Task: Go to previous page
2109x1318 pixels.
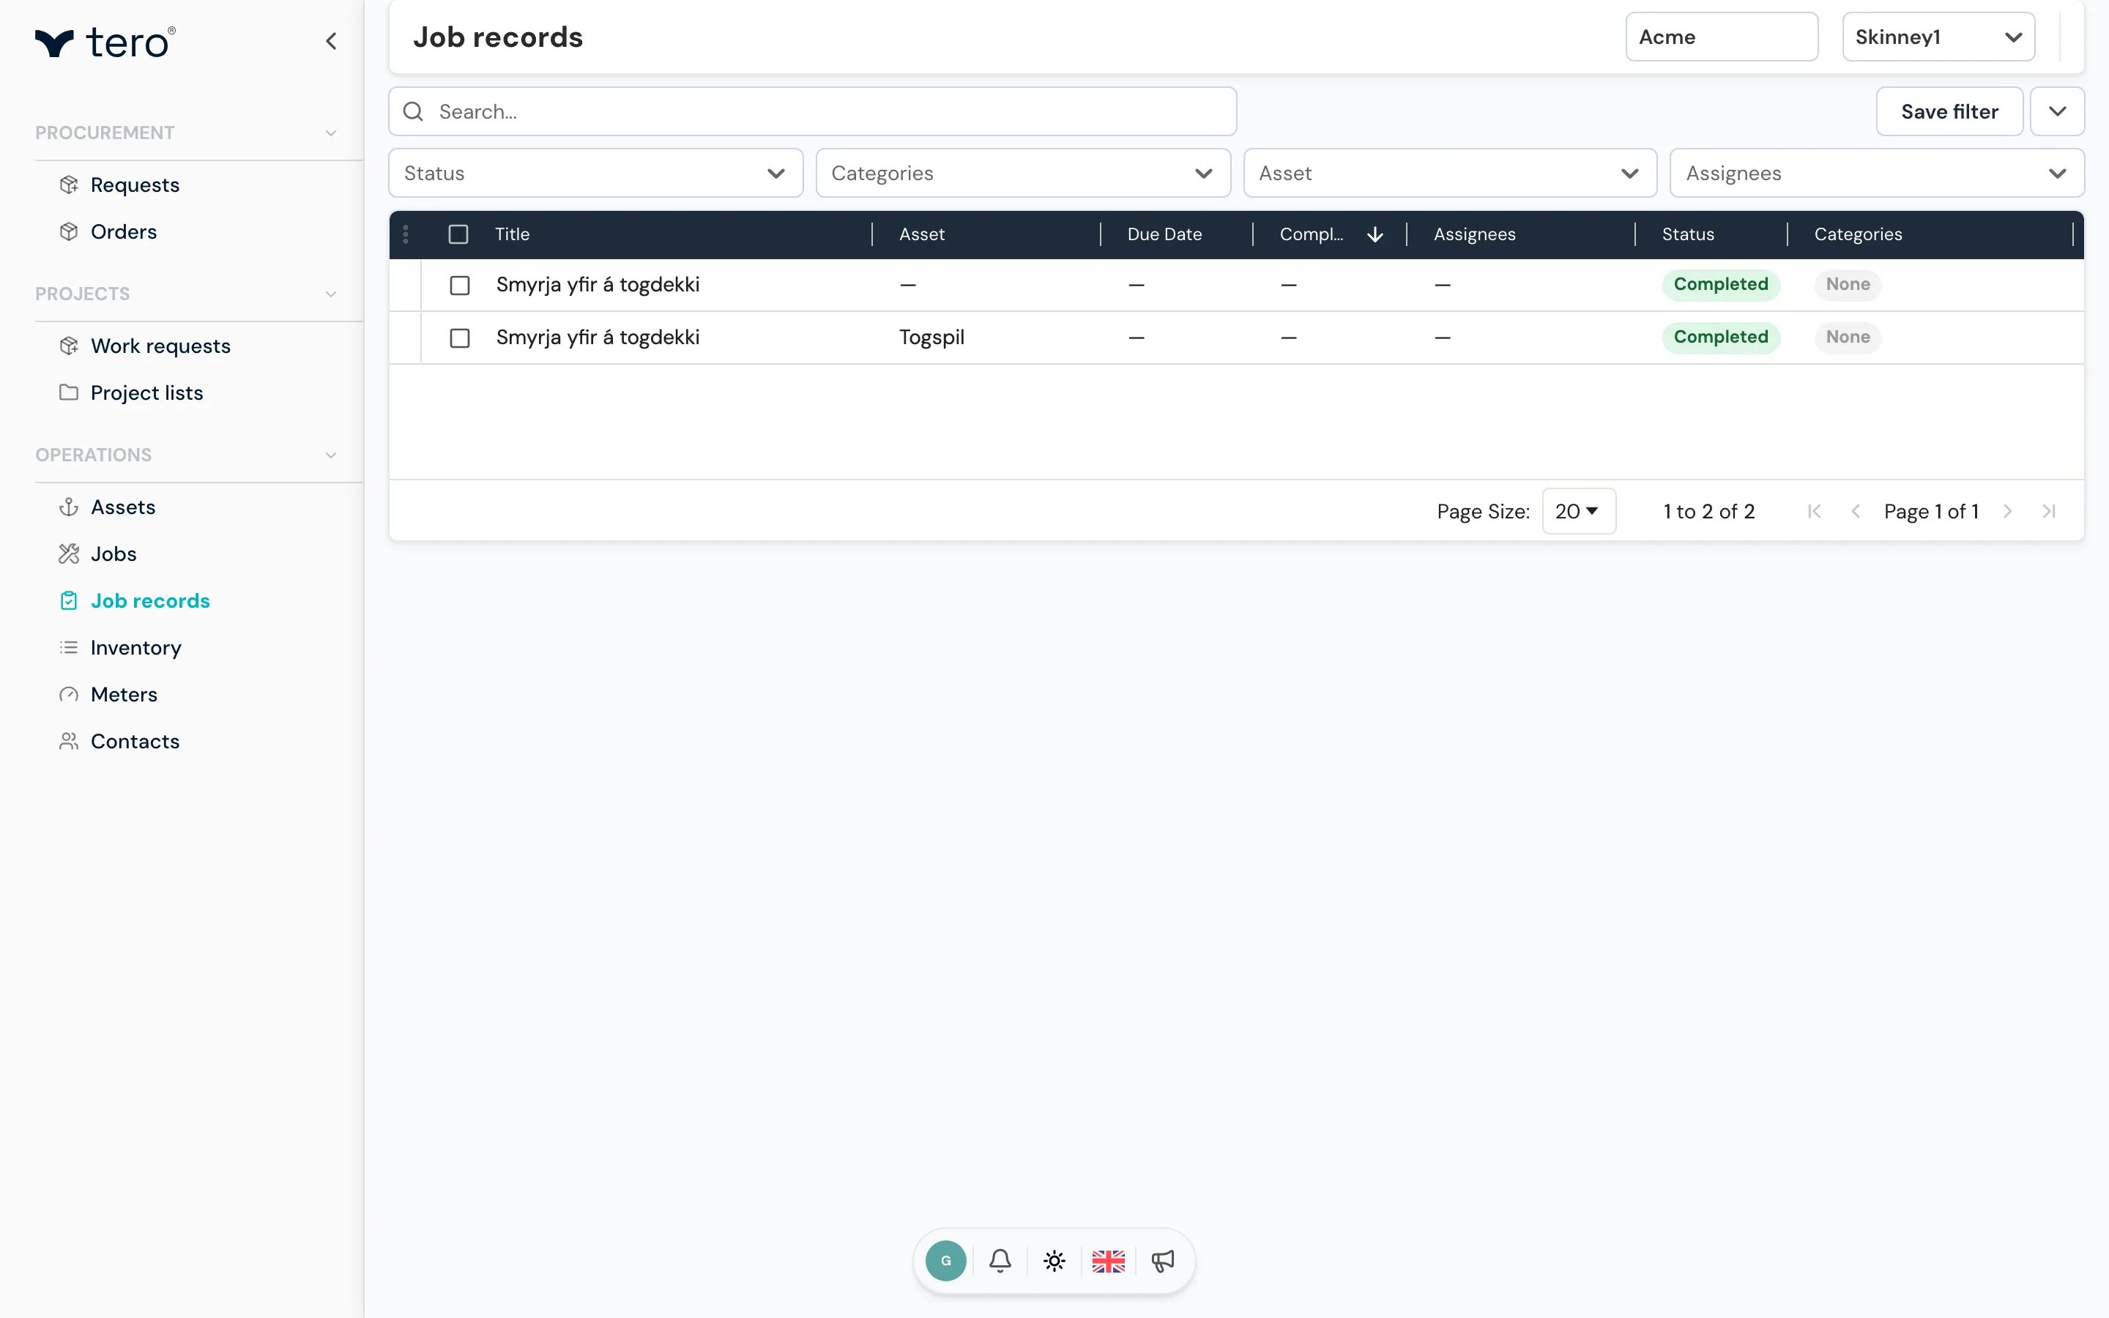Action: pyautogui.click(x=1856, y=512)
